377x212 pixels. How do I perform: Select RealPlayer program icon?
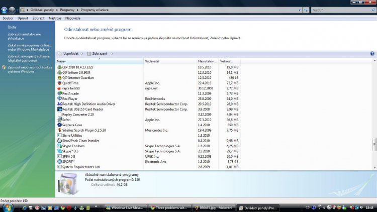pyautogui.click(x=59, y=99)
